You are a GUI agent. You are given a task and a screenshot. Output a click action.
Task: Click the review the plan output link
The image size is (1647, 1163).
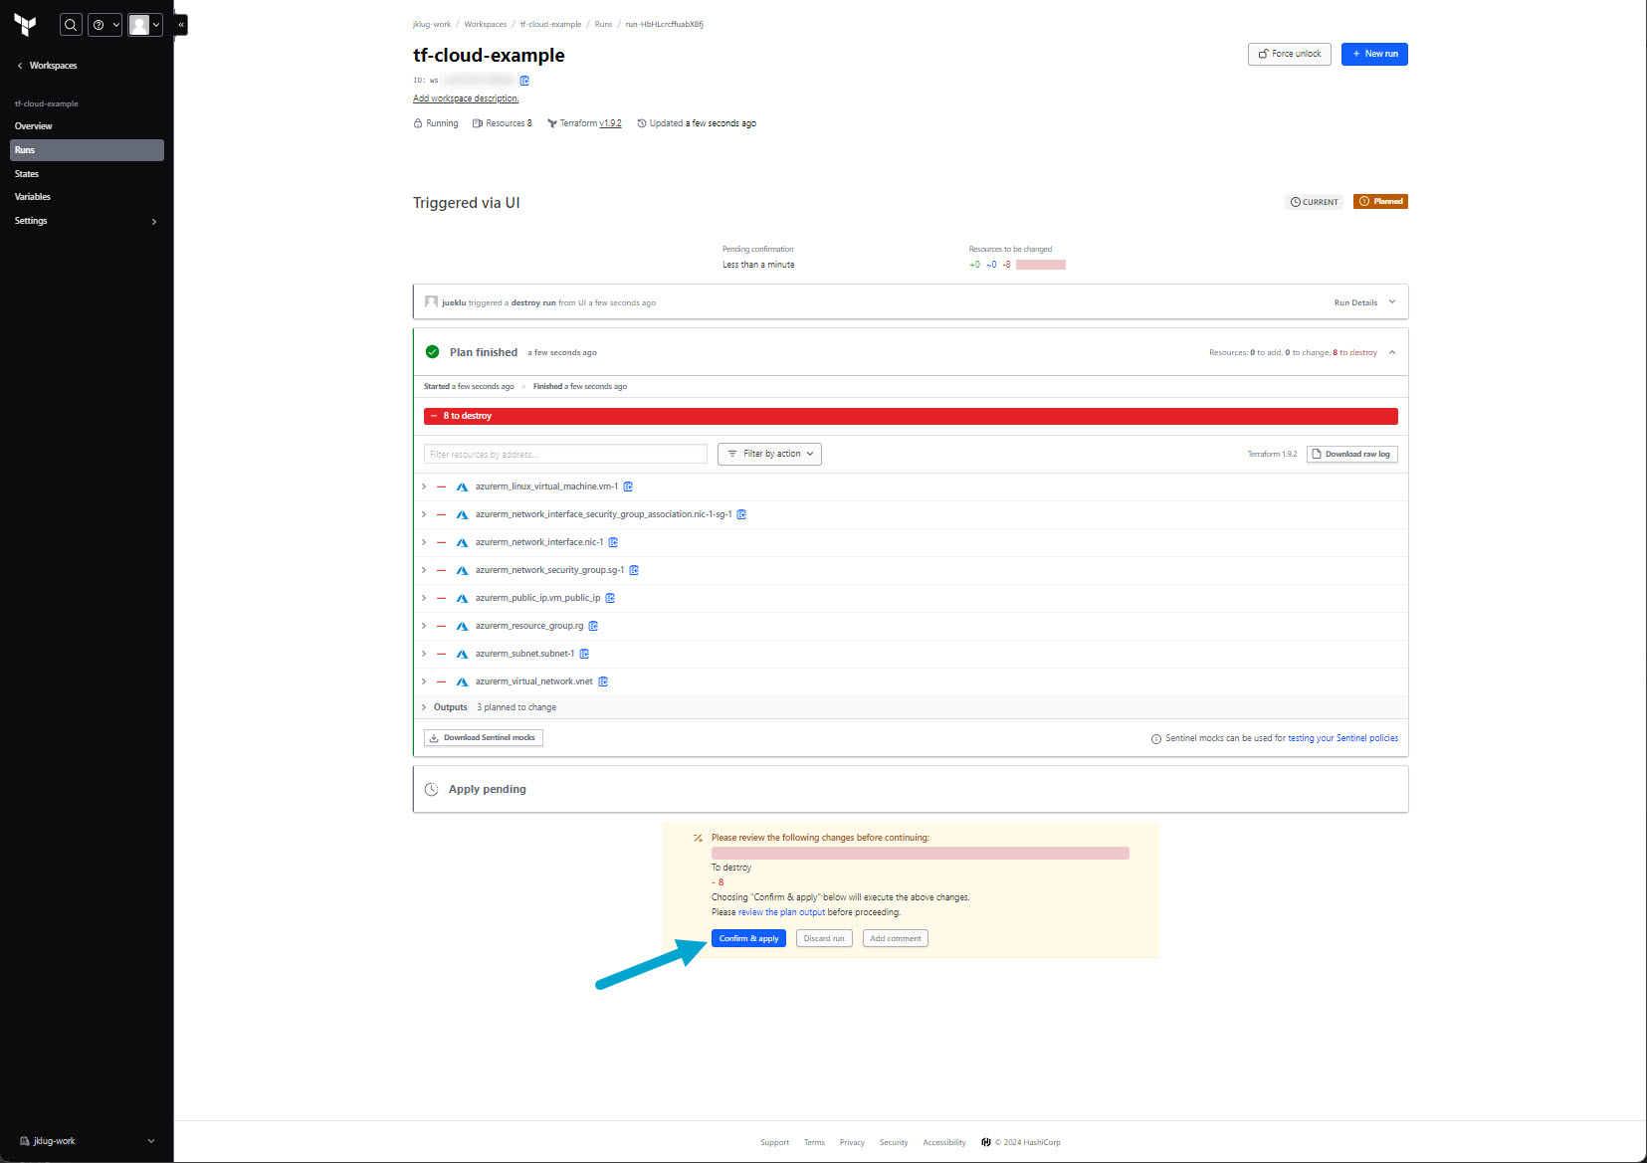[781, 912]
